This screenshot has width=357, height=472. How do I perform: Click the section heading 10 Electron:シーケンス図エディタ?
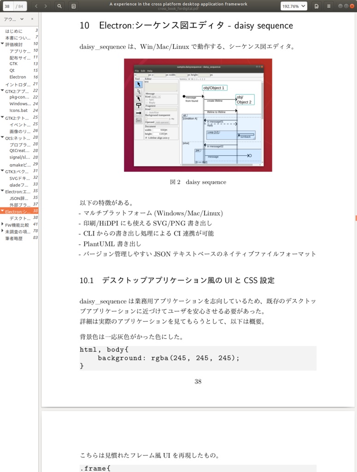(186, 26)
